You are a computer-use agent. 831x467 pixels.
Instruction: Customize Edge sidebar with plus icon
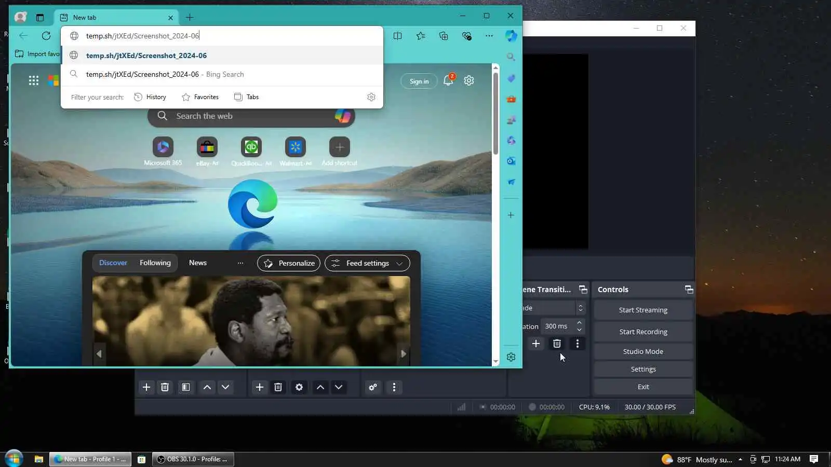point(511,215)
